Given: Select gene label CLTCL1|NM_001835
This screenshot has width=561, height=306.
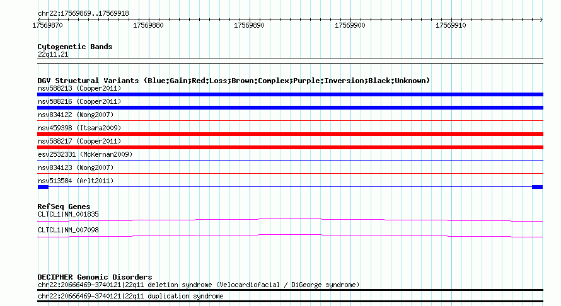Looking at the screenshot, I should tap(68, 215).
